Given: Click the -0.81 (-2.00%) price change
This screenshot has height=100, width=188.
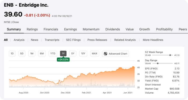Looking at the screenshot, I should pyautogui.click(x=37, y=15).
